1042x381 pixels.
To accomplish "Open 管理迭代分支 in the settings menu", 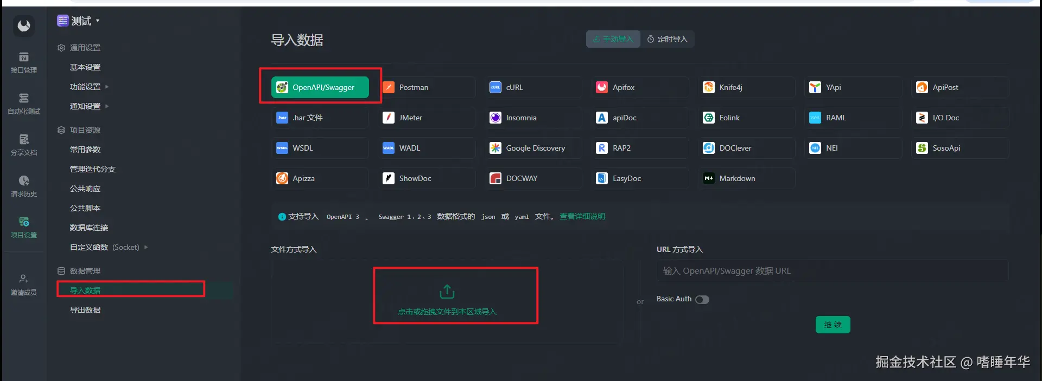I will pyautogui.click(x=93, y=169).
